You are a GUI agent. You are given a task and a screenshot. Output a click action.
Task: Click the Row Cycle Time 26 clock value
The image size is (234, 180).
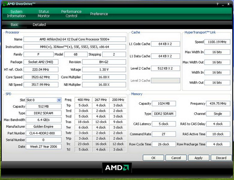coord(164,144)
